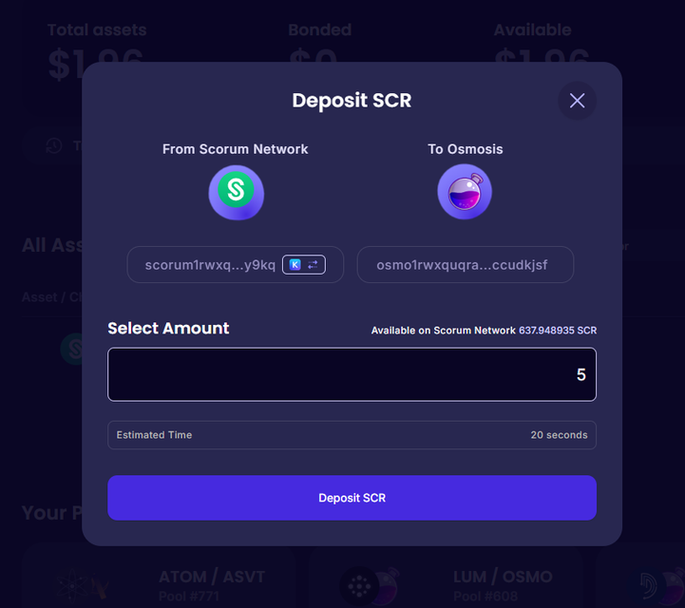Click the green Scorum Network logo
The width and height of the screenshot is (685, 608).
coord(236,192)
